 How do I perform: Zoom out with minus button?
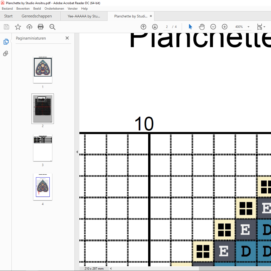click(x=213, y=27)
